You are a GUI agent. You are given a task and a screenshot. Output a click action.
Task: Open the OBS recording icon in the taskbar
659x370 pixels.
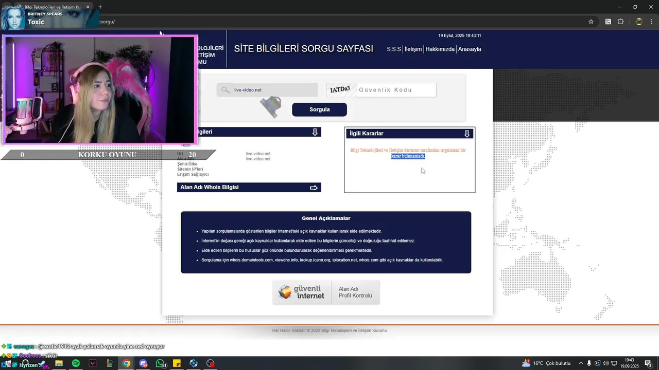[211, 363]
